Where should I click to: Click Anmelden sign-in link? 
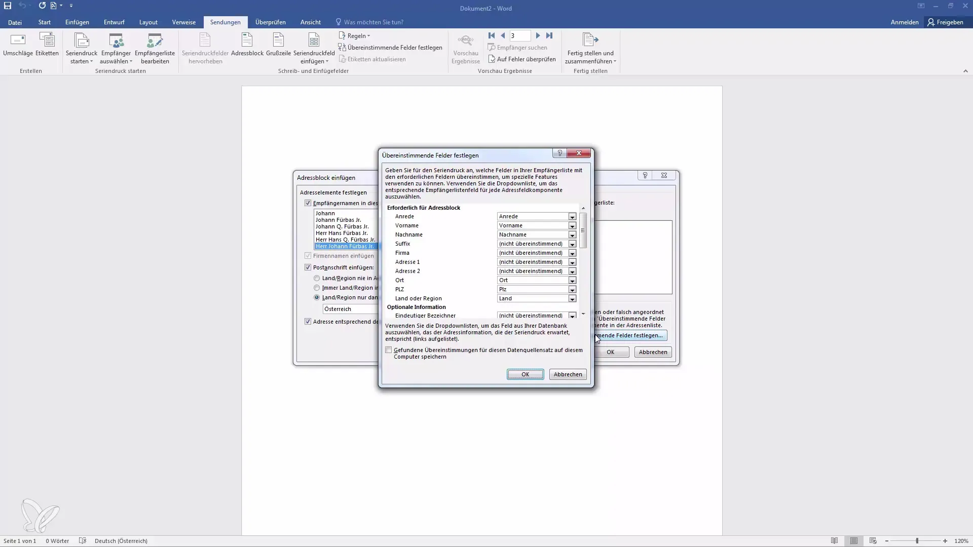point(905,22)
